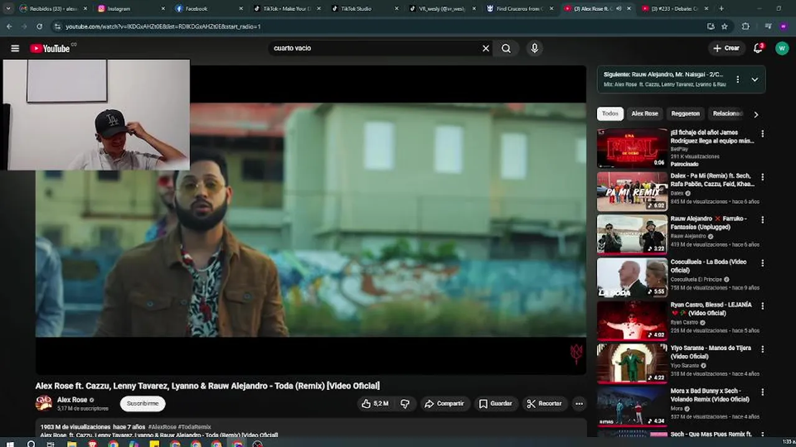Viewport: 796px width, 447px height.
Task: Go to the YouTube home logo
Action: [x=50, y=48]
